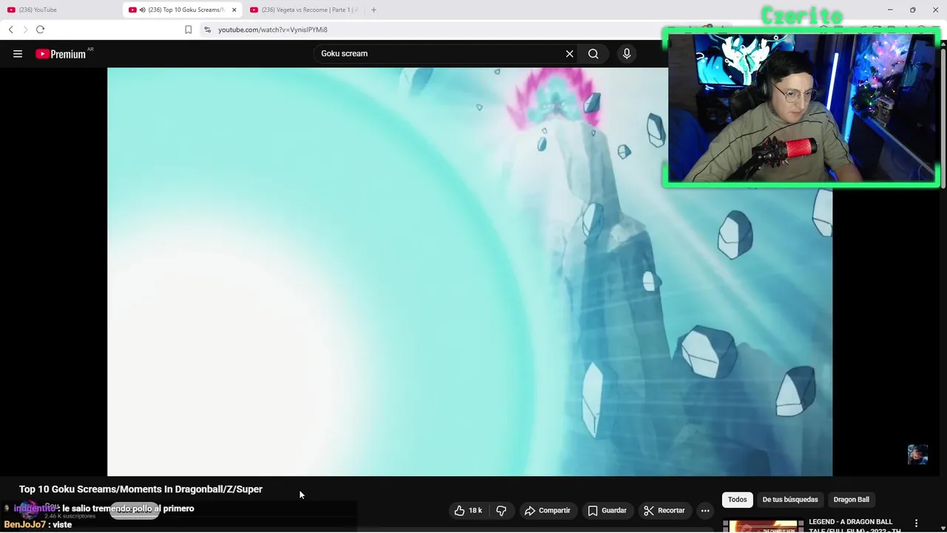Dislike the video with the thumbs-down

(502, 511)
